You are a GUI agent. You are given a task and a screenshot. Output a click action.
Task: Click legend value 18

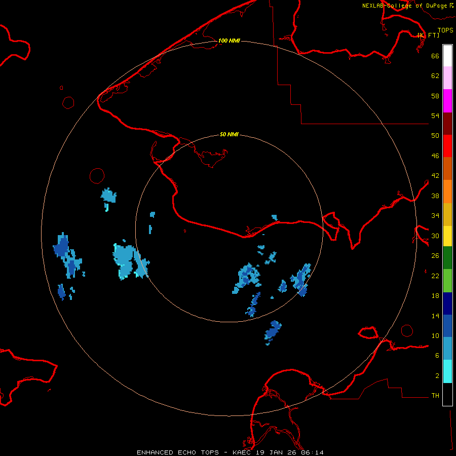click(435, 296)
